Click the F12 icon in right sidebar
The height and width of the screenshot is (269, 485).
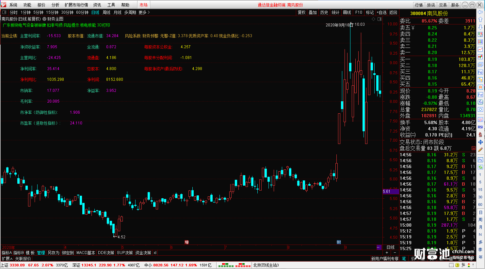(480, 94)
